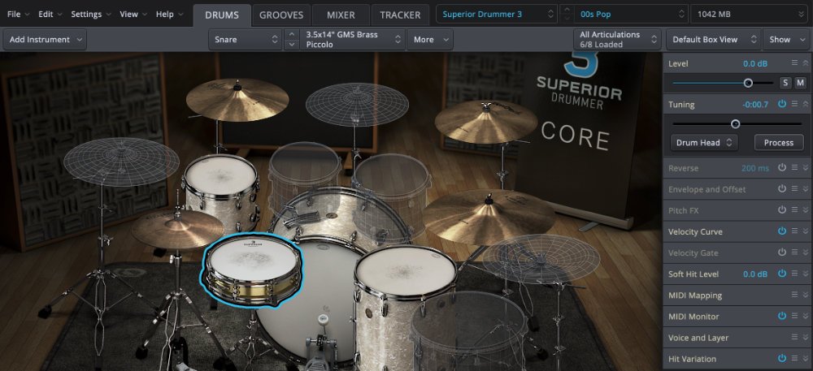The height and width of the screenshot is (371, 813).
Task: Switch to the MIXER tab
Action: pyautogui.click(x=341, y=15)
